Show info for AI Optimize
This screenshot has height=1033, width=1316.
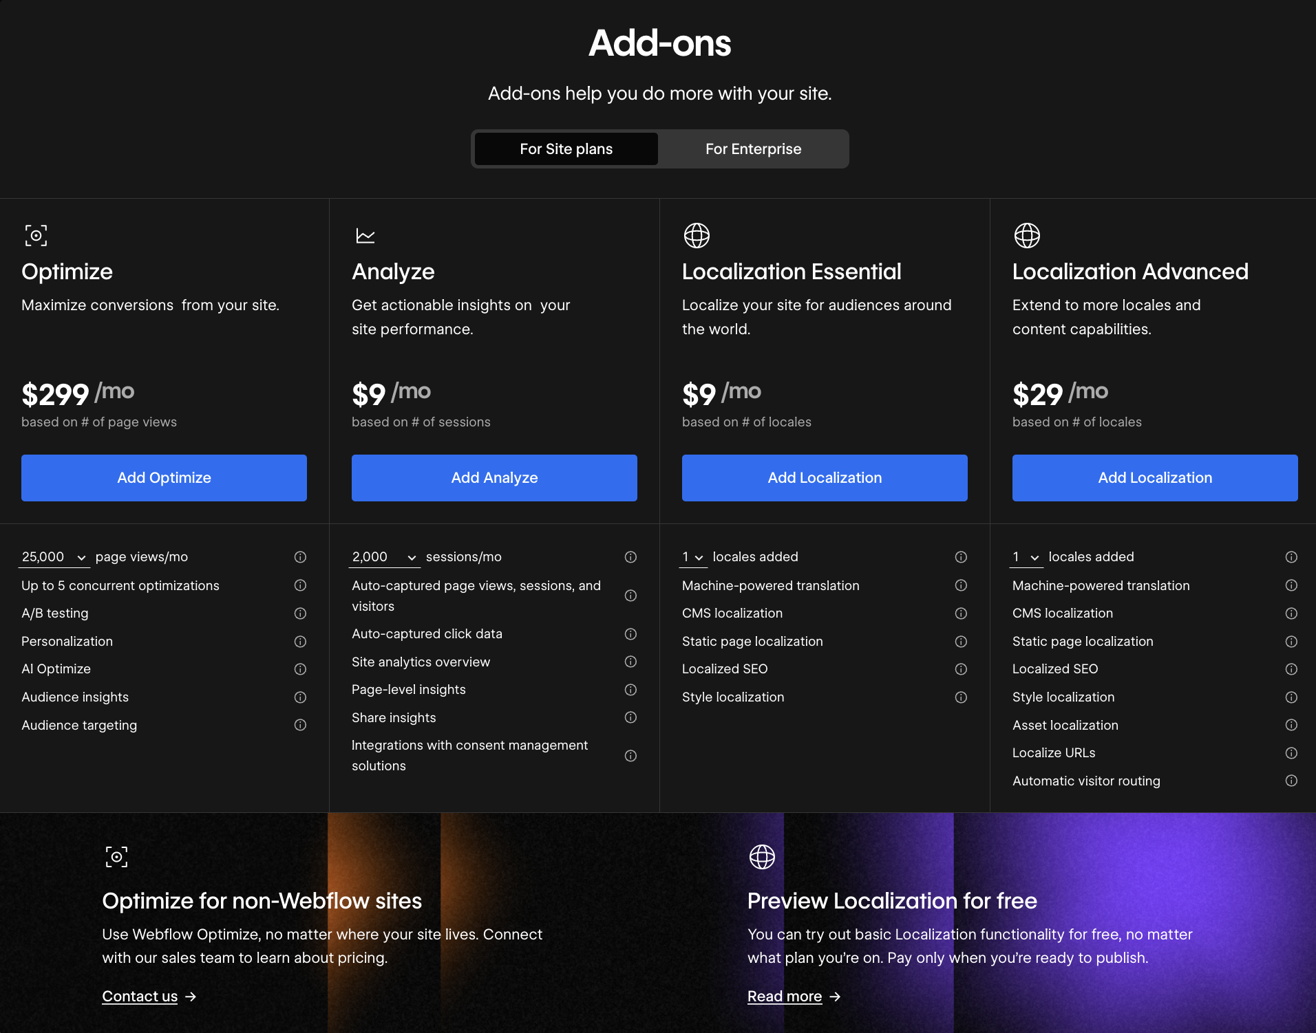300,669
